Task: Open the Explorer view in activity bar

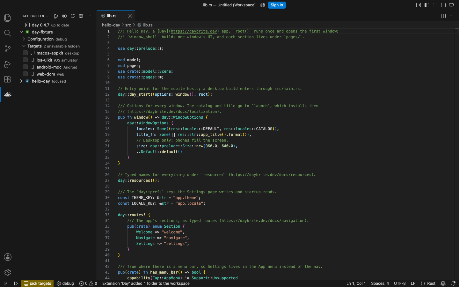Action: click(x=7, y=18)
